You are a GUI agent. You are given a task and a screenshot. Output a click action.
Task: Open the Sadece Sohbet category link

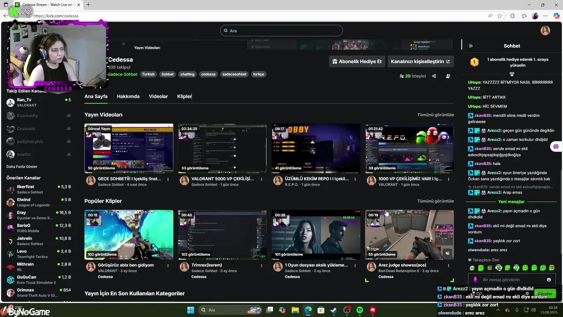pos(123,74)
